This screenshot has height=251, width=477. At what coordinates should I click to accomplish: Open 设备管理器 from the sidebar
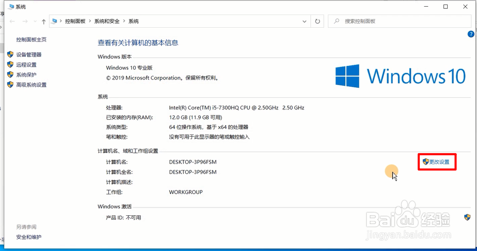[29, 55]
